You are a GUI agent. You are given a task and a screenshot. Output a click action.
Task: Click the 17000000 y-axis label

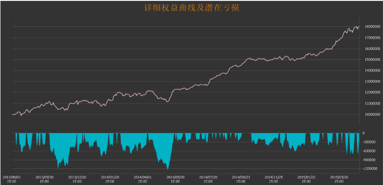click(369, 38)
